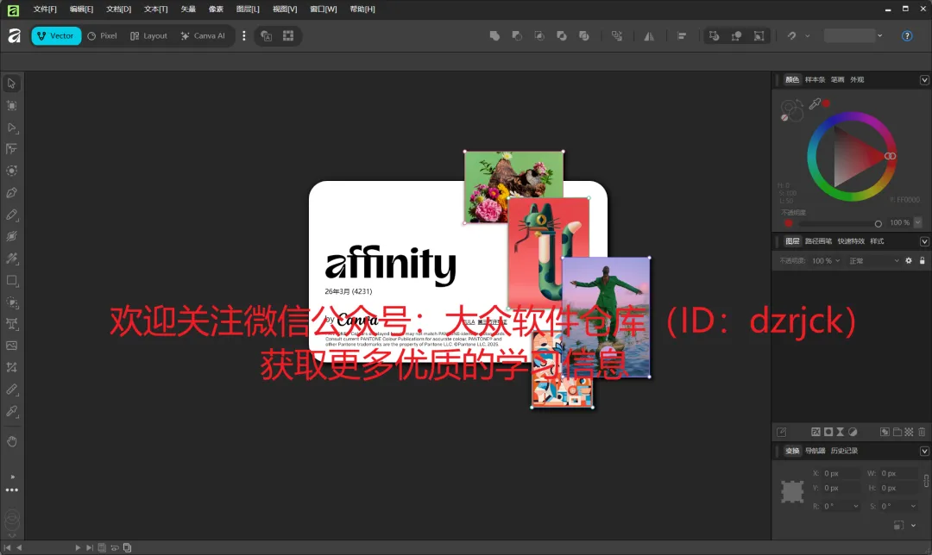The height and width of the screenshot is (555, 932).
Task: Click the W width input field
Action: pos(898,473)
